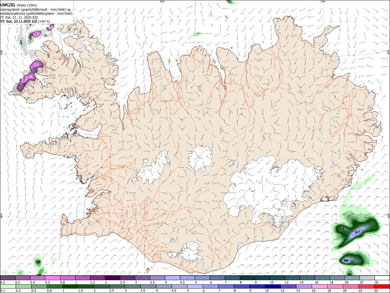Click the "UWC/IG" bold title text
The width and height of the screenshot is (390, 293).
7,5
